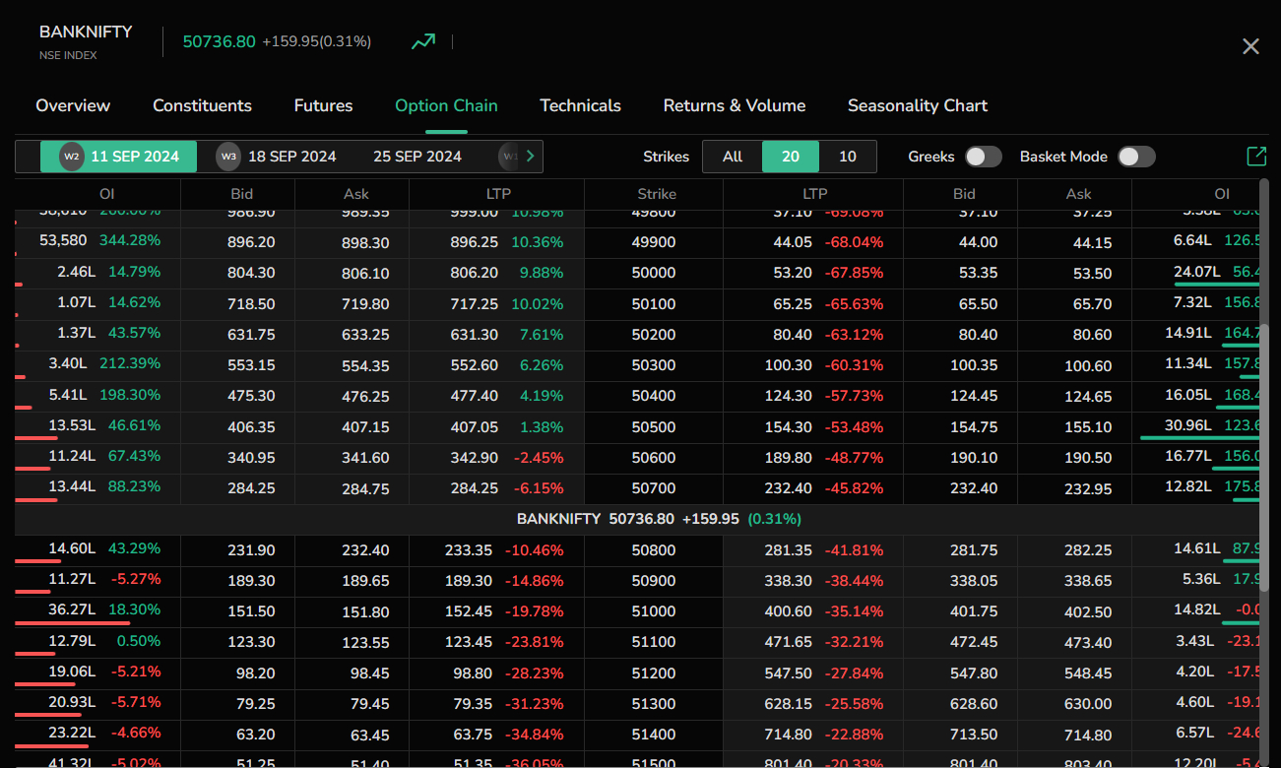
Task: Switch to the Overview tab
Action: 73,105
